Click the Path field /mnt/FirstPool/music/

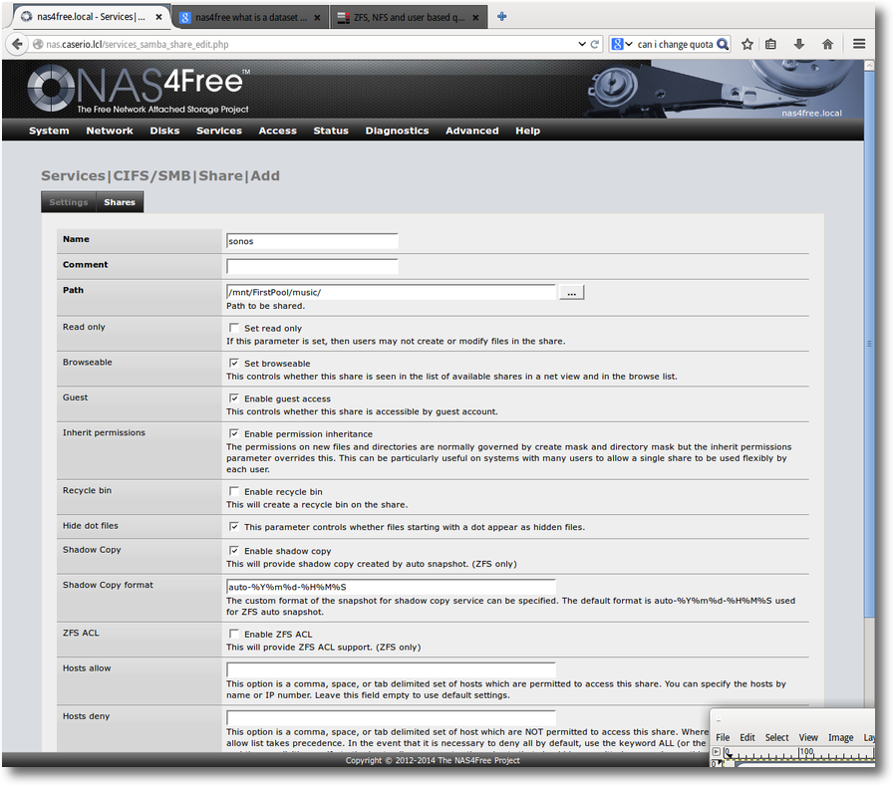[391, 292]
